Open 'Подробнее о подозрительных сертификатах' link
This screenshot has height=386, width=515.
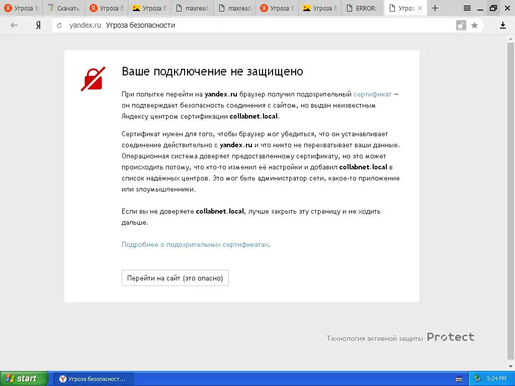(x=195, y=245)
